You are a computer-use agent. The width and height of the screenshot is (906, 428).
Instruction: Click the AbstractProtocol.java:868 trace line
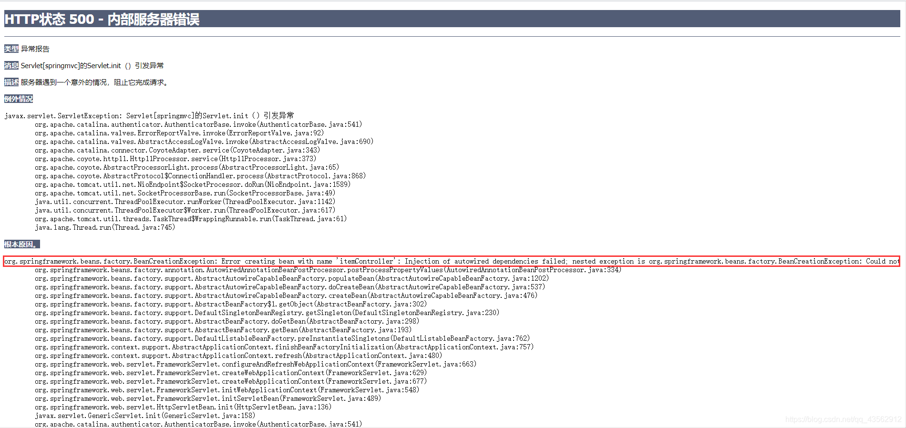click(200, 176)
